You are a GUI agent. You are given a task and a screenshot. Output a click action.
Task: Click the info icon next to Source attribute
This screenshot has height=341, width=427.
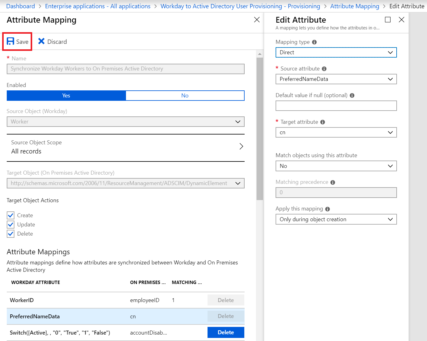pyautogui.click(x=324, y=69)
